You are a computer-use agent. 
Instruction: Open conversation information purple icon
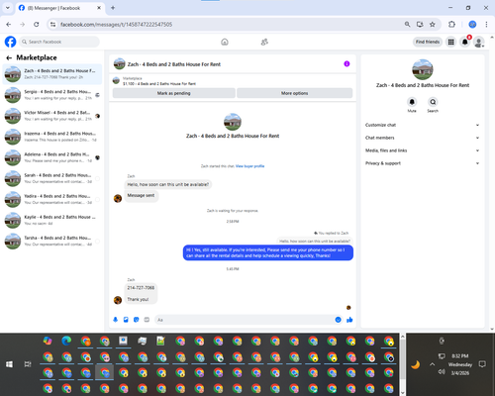click(x=346, y=63)
